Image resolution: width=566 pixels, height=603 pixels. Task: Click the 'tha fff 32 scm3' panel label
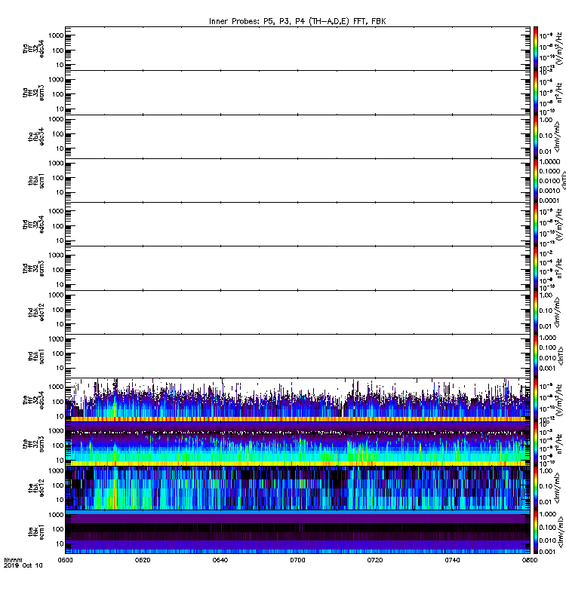click(33, 93)
